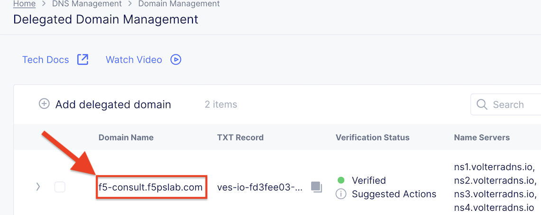Open the Tech Docs link
Image resolution: width=541 pixels, height=215 pixels.
coord(46,60)
